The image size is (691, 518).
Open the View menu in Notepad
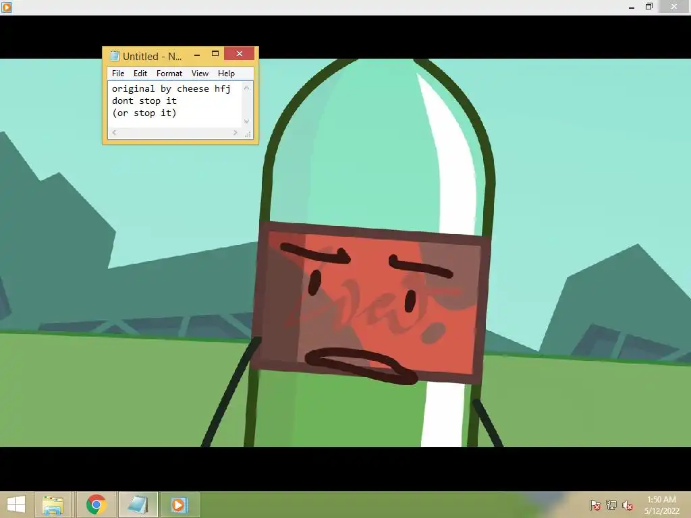point(200,74)
